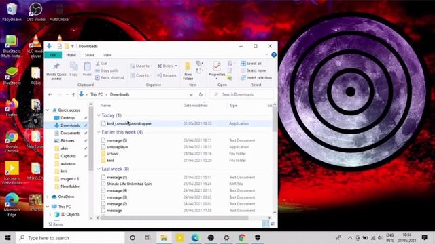This screenshot has width=435, height=244.
Task: Open Microsoft Edge desktop shortcut
Action: coord(12,205)
